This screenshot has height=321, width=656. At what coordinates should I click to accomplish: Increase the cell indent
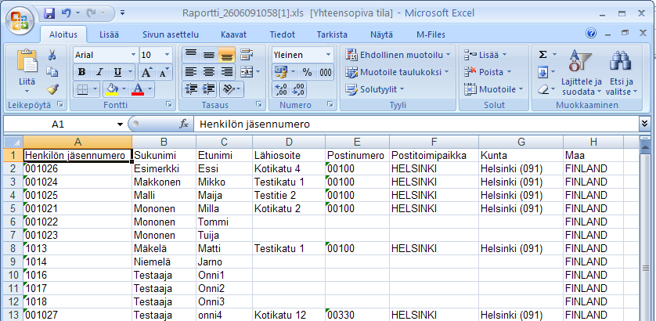(209, 89)
